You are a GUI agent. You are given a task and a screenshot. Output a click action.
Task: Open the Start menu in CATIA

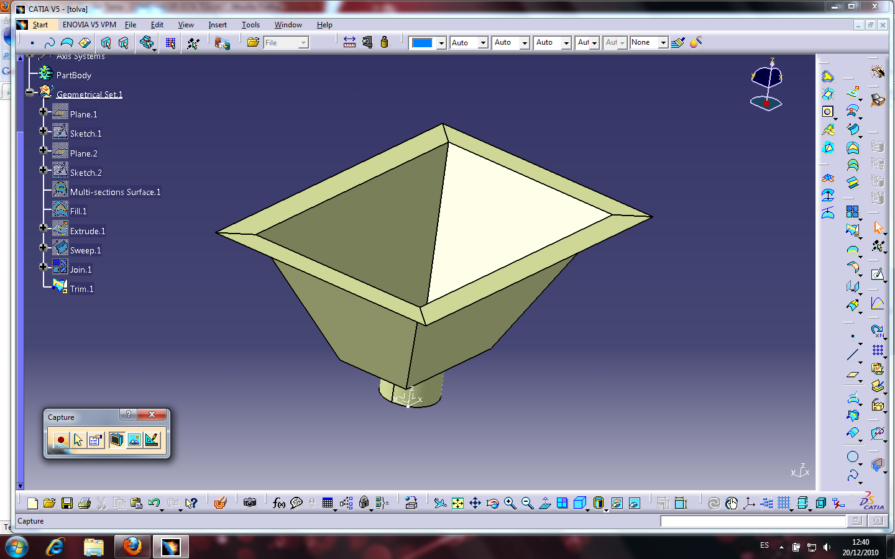click(x=40, y=25)
